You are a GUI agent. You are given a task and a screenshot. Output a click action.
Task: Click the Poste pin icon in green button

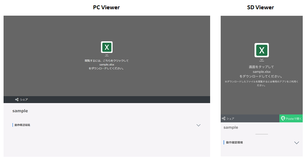coord(283,118)
